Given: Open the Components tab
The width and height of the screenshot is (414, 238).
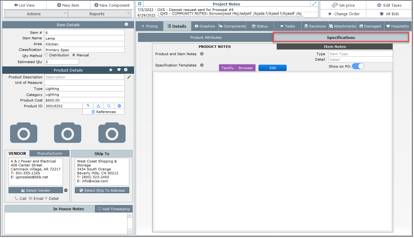Looking at the screenshot, I should 232,26.
